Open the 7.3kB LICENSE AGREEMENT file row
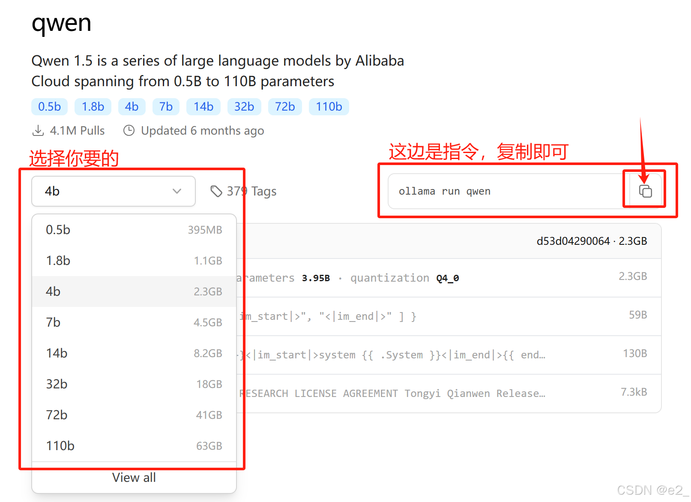 (x=449, y=394)
